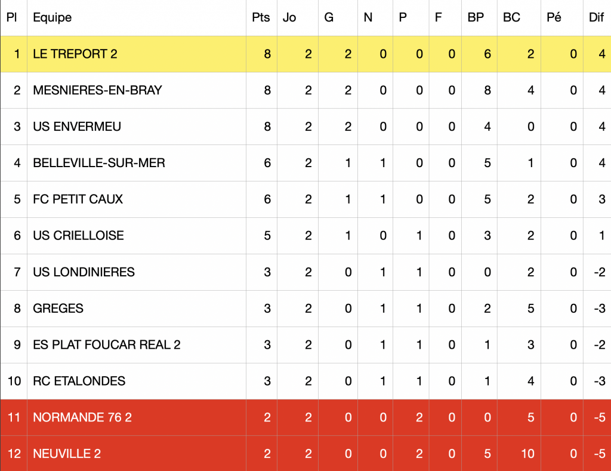The image size is (611, 471).
Task: Select the RC ETALONDES row
Action: (x=305, y=381)
